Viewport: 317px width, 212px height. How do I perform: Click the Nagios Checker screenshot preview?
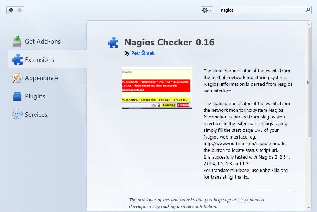tap(157, 88)
